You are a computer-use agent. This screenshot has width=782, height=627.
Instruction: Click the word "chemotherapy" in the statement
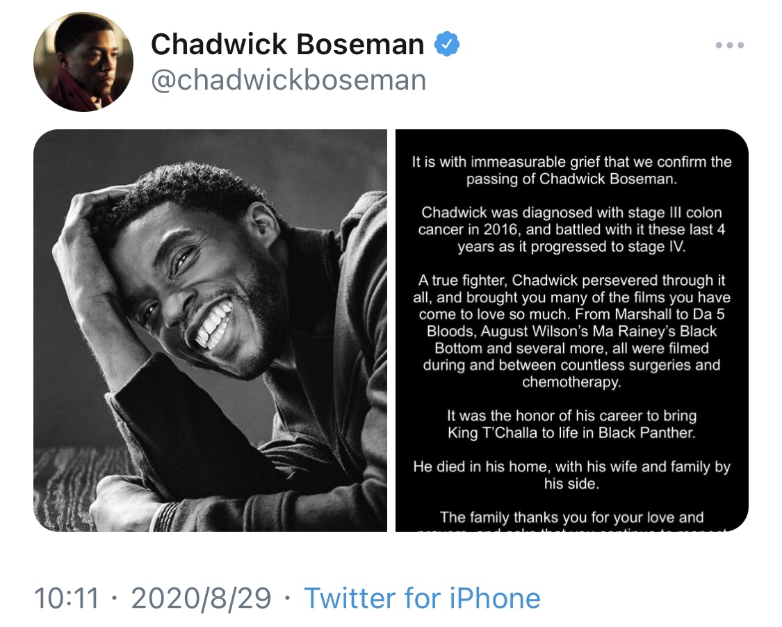(571, 382)
